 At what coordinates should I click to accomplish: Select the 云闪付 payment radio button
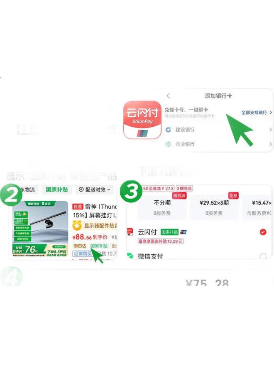[263, 232]
